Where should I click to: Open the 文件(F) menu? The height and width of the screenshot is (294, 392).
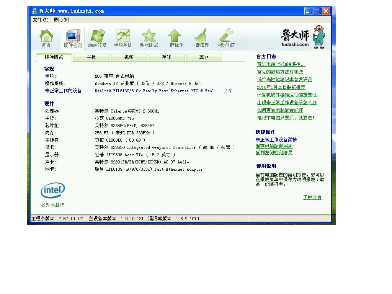click(40, 20)
